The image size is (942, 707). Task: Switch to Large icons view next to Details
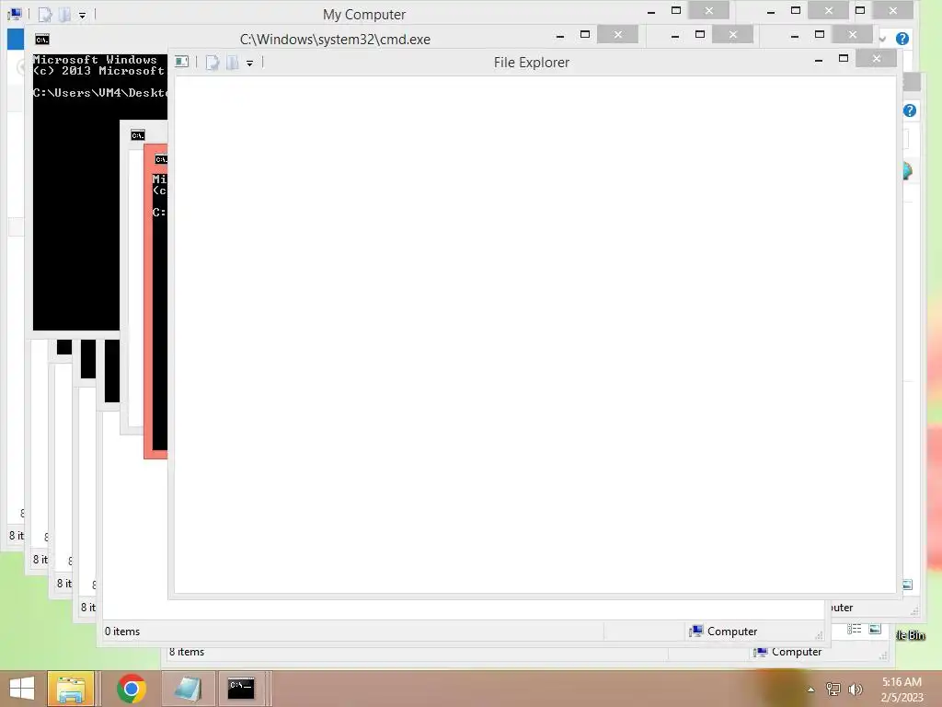coord(875,629)
